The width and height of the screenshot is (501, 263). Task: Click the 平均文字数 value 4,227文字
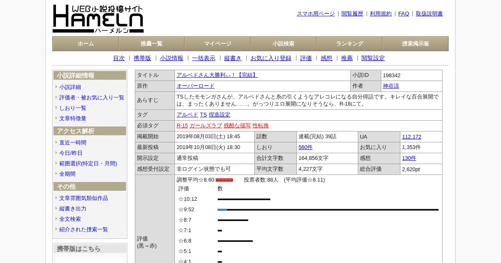pyautogui.click(x=311, y=169)
